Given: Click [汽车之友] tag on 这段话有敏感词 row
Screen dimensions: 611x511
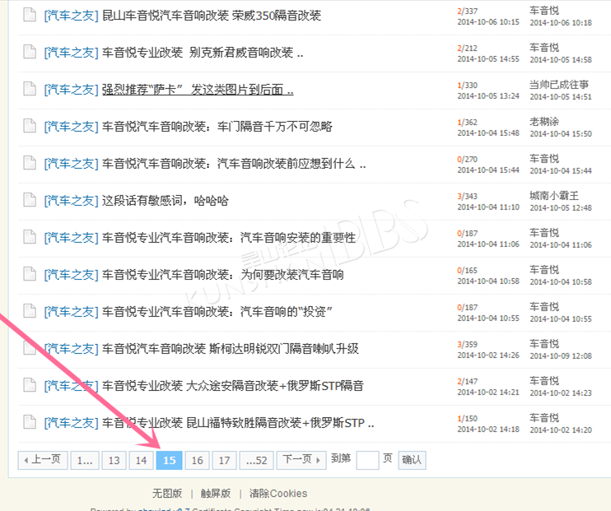Looking at the screenshot, I should pyautogui.click(x=72, y=200).
